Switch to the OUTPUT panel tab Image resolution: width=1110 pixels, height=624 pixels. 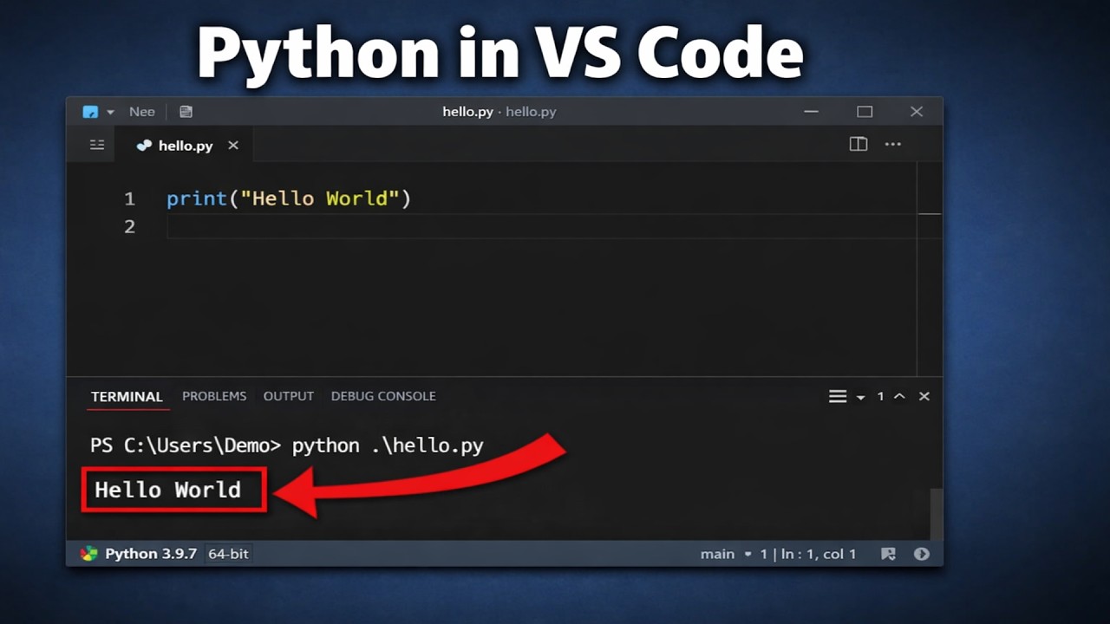[x=289, y=396]
